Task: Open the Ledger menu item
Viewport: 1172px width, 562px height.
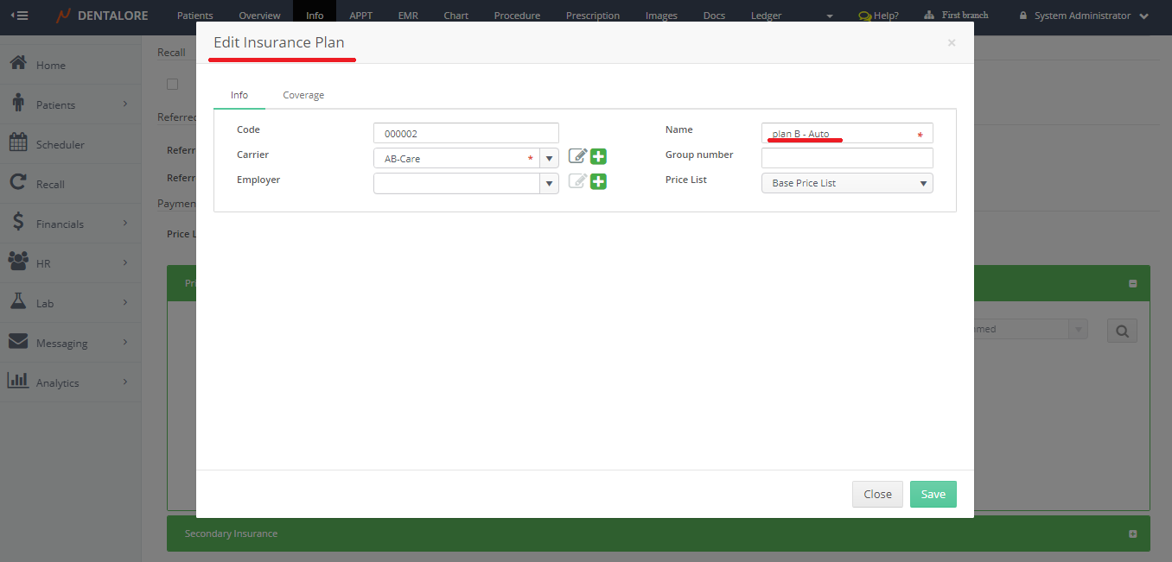Action: click(766, 16)
